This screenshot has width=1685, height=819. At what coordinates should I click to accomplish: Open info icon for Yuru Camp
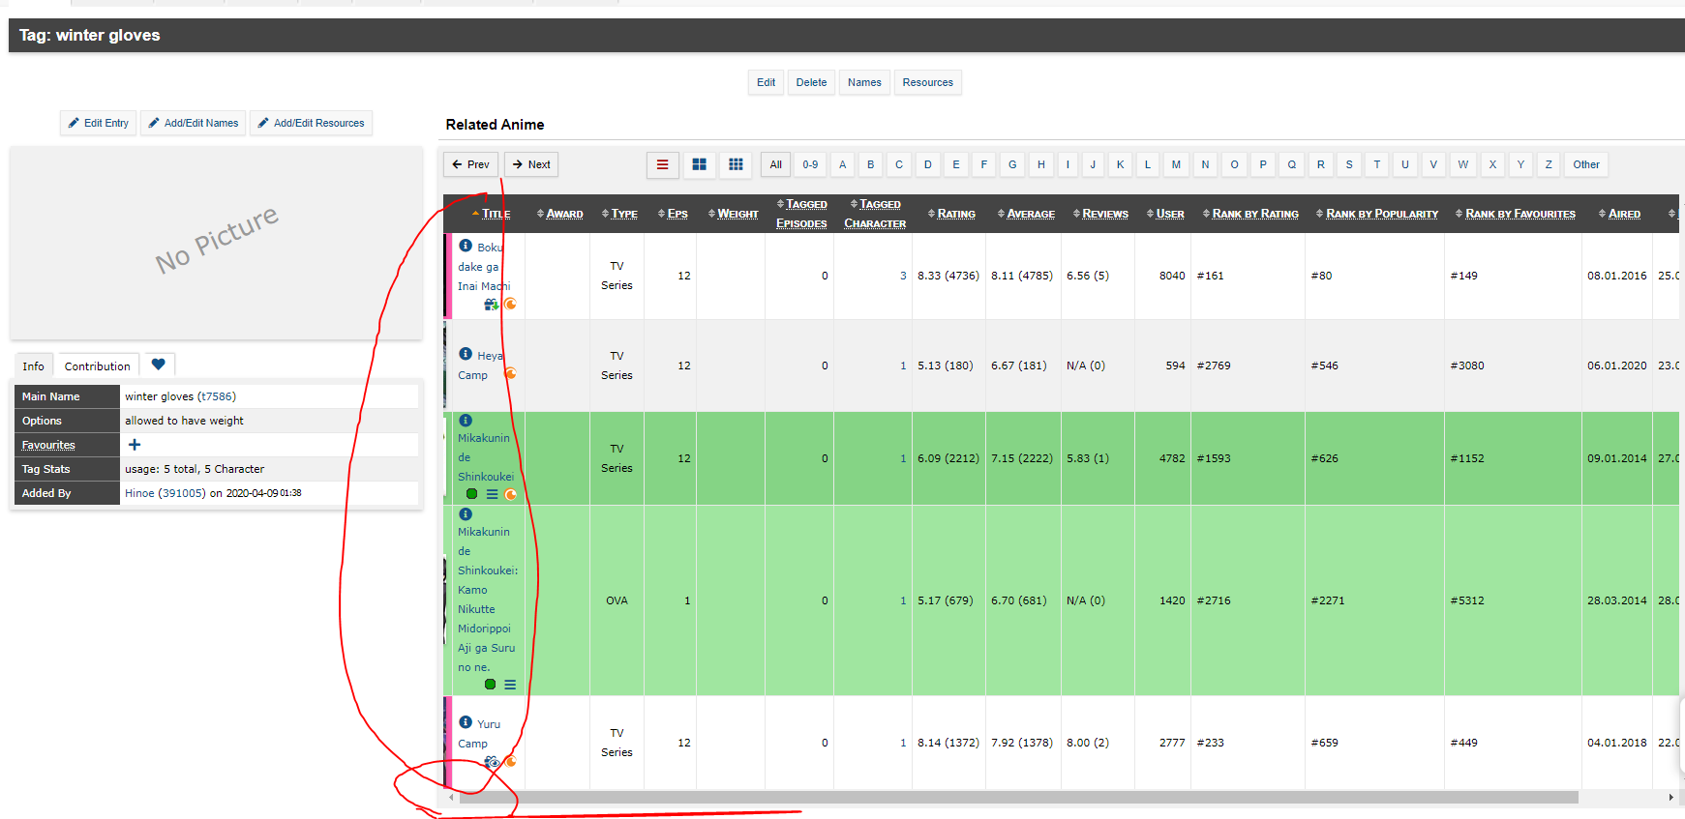[x=466, y=722]
